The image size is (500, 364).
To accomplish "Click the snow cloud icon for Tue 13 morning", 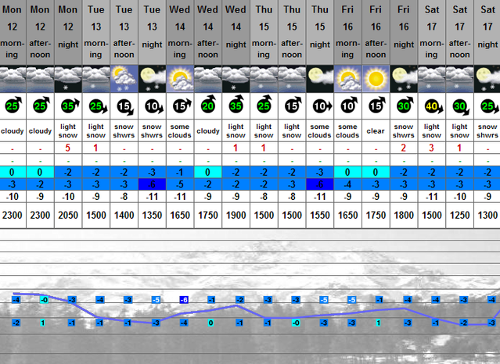I will [96, 79].
